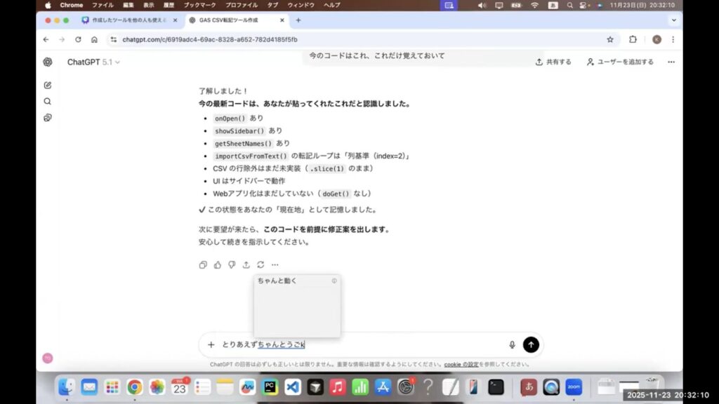
Task: Click the thumbs down feedback icon
Action: (x=232, y=264)
